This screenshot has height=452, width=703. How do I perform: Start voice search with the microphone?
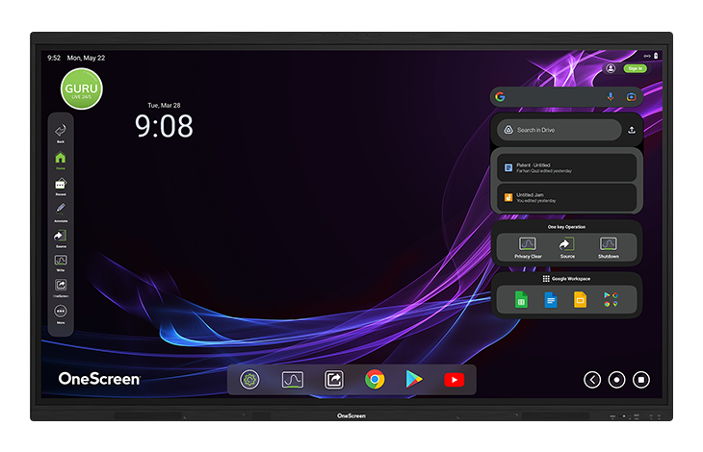611,97
